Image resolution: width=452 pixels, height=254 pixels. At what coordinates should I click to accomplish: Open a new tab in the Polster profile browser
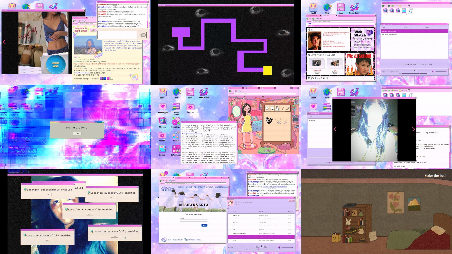339,16
